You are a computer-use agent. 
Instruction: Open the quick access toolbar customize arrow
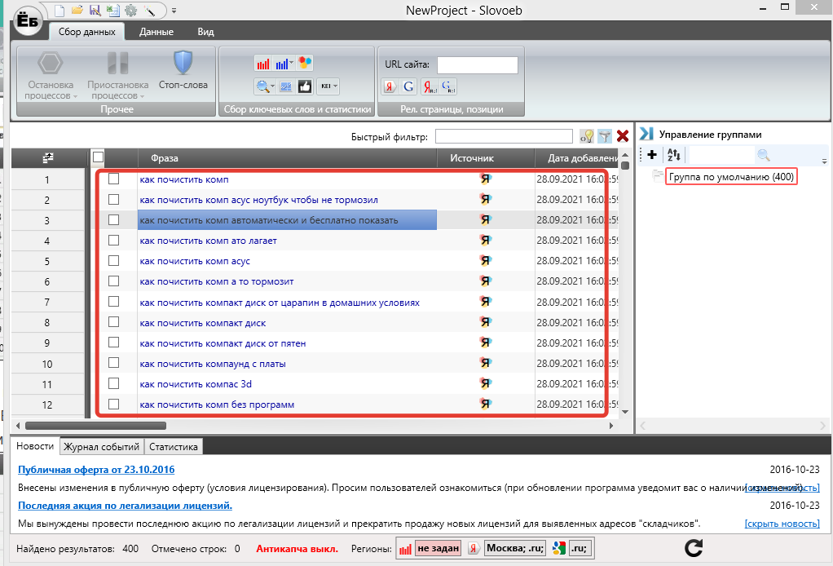[174, 11]
